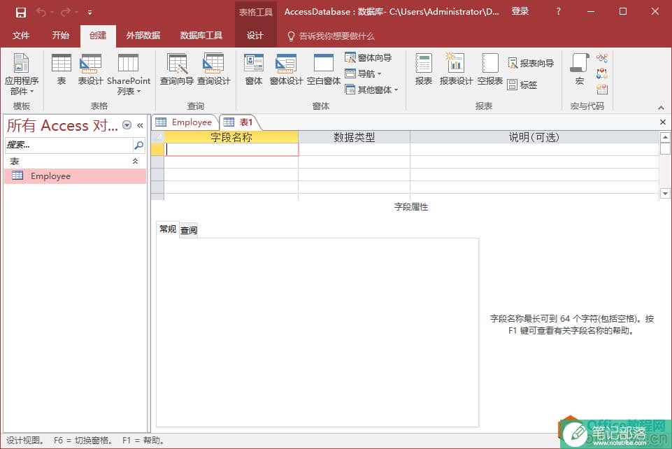This screenshot has width=672, height=449.
Task: Switch to the Employee document tab
Action: pos(185,122)
